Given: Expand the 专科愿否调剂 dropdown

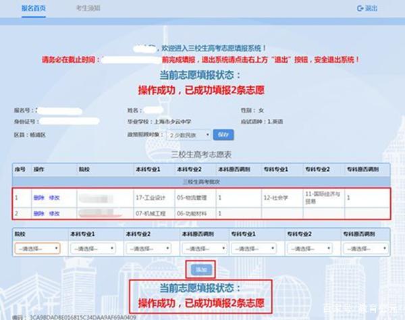Looking at the screenshot, I should (364, 248).
